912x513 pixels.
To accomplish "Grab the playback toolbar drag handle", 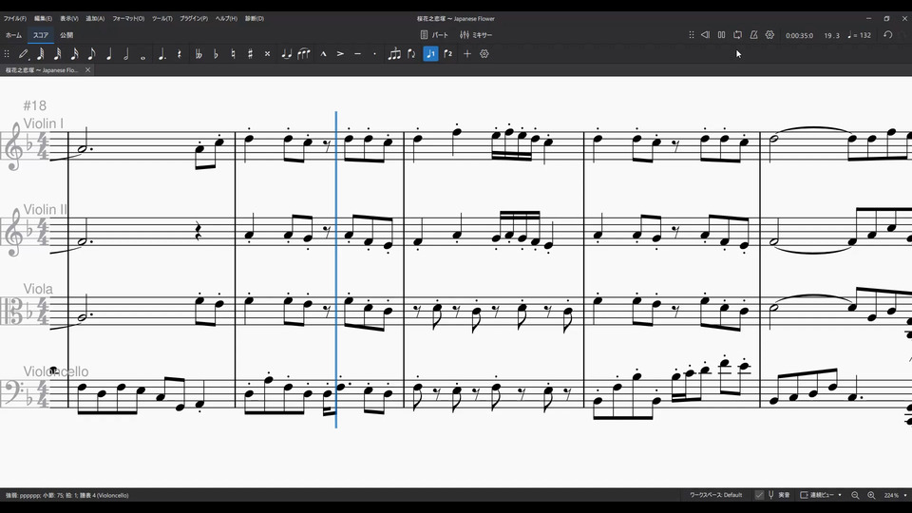I will click(691, 35).
